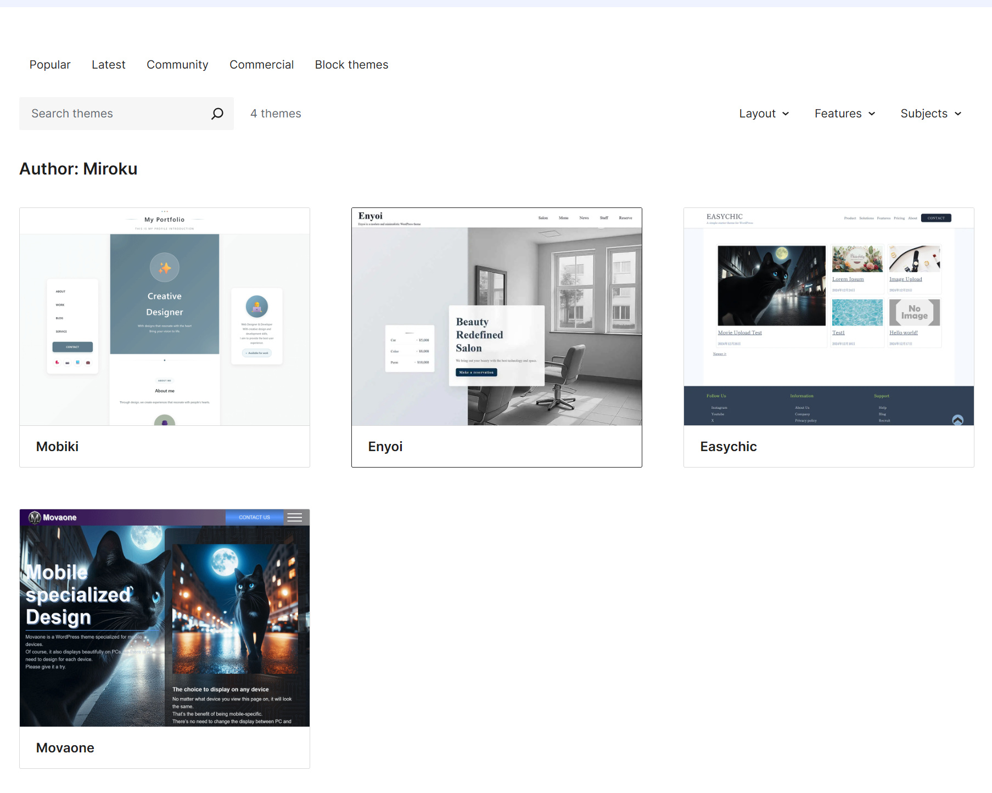Expand the Layout filter dropdown
This screenshot has width=992, height=793.
coord(764,114)
